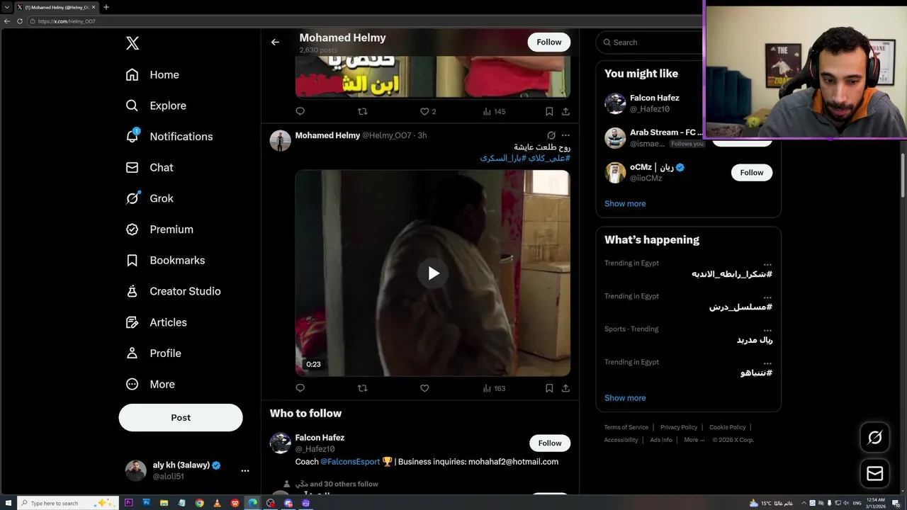Open the @FalconsEsport mention link

[x=350, y=462]
